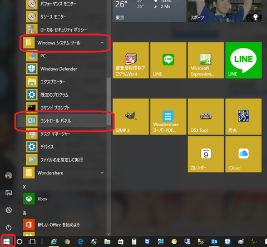Launch タスク マネージャー
Viewport: 267px width, 247px height.
(64, 134)
